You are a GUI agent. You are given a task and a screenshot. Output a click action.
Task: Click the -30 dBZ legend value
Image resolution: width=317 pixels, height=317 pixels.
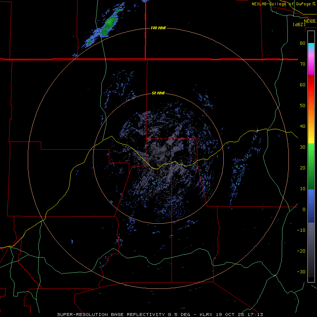[301, 272]
